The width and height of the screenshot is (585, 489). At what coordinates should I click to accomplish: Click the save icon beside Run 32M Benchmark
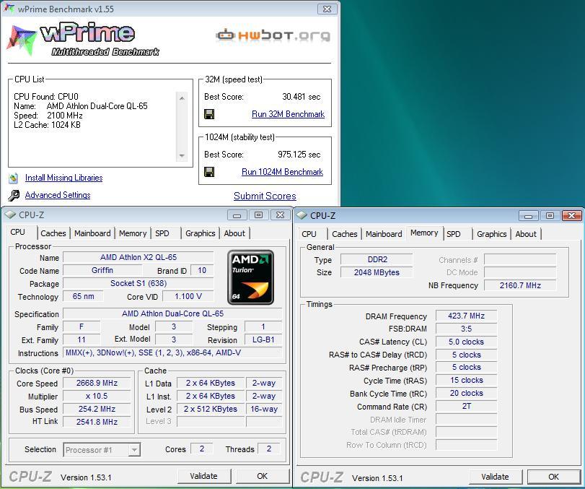[x=209, y=114]
